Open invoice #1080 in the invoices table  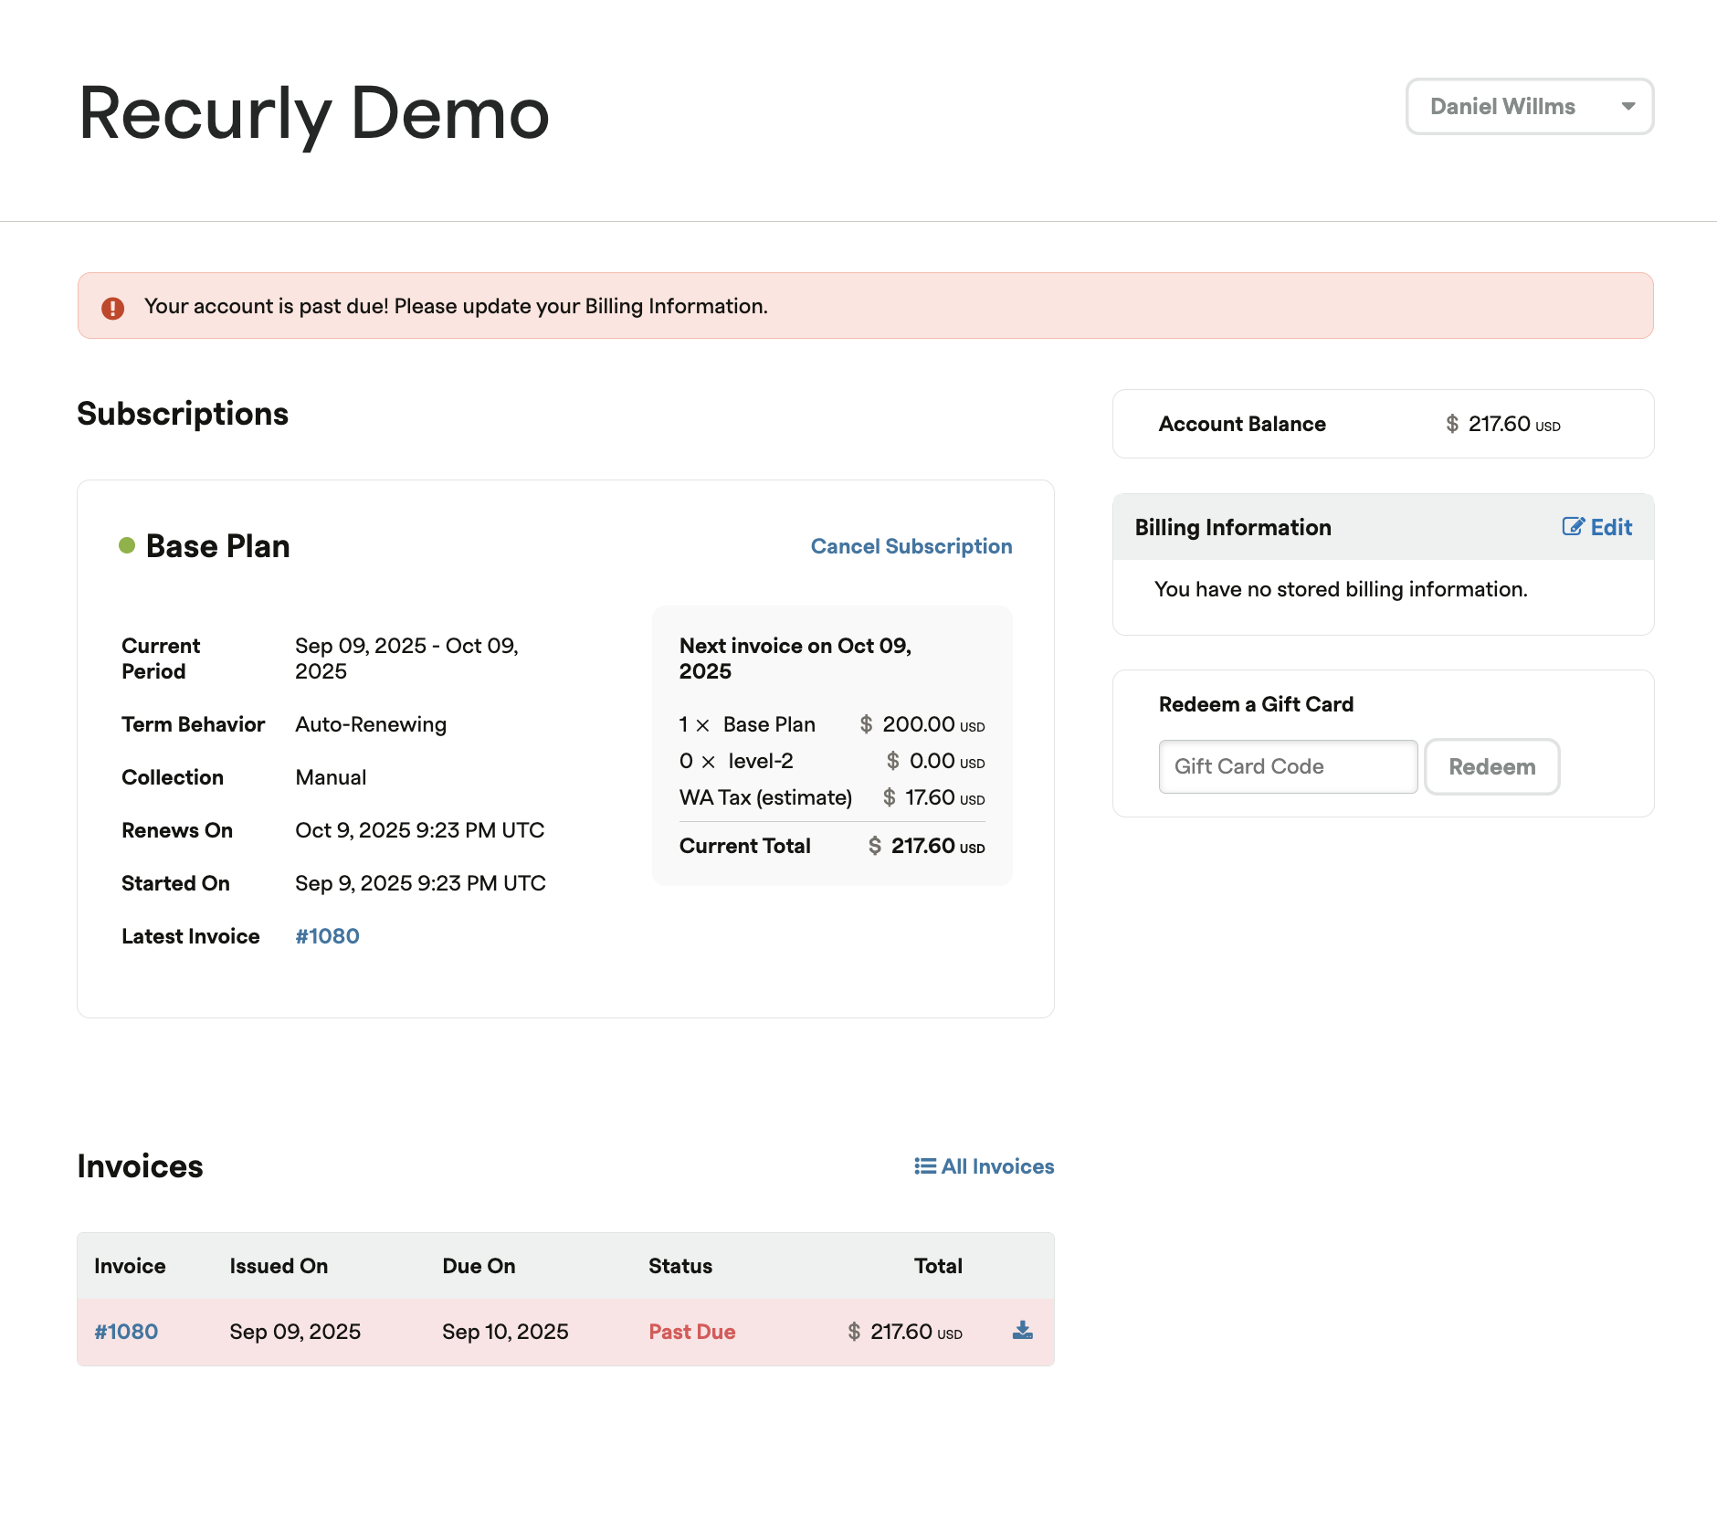coord(126,1332)
